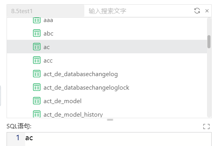Expand the SQL statement editor to fullscreen
The image size is (219, 146).
pos(206,126)
